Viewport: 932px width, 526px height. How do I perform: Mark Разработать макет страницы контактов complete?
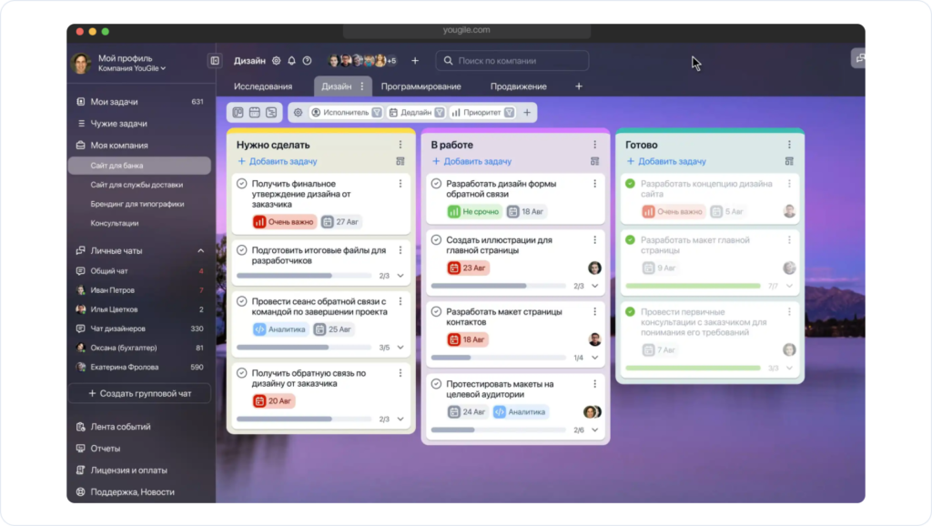pyautogui.click(x=436, y=311)
